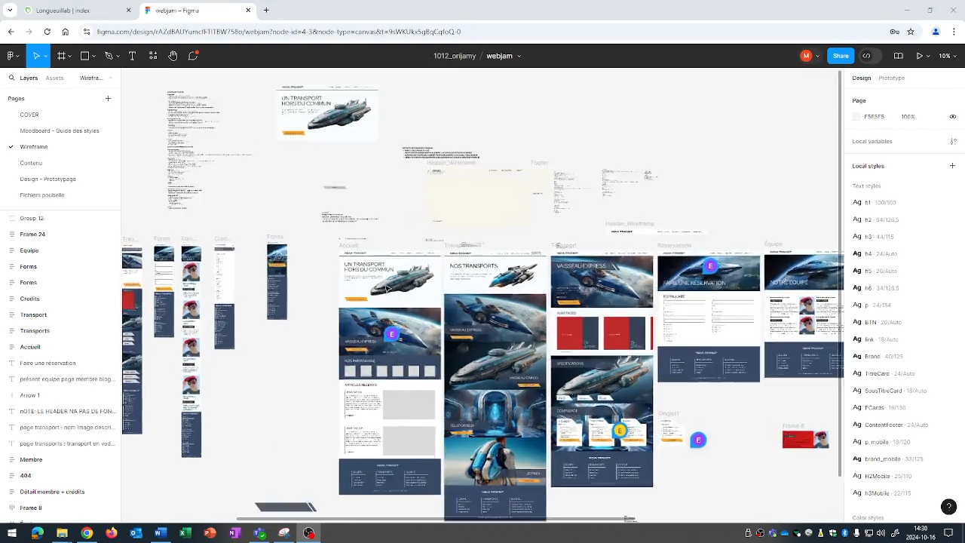Image resolution: width=965 pixels, height=543 pixels.
Task: Expand the Rectangle shape tools dropdown
Action: (x=94, y=56)
